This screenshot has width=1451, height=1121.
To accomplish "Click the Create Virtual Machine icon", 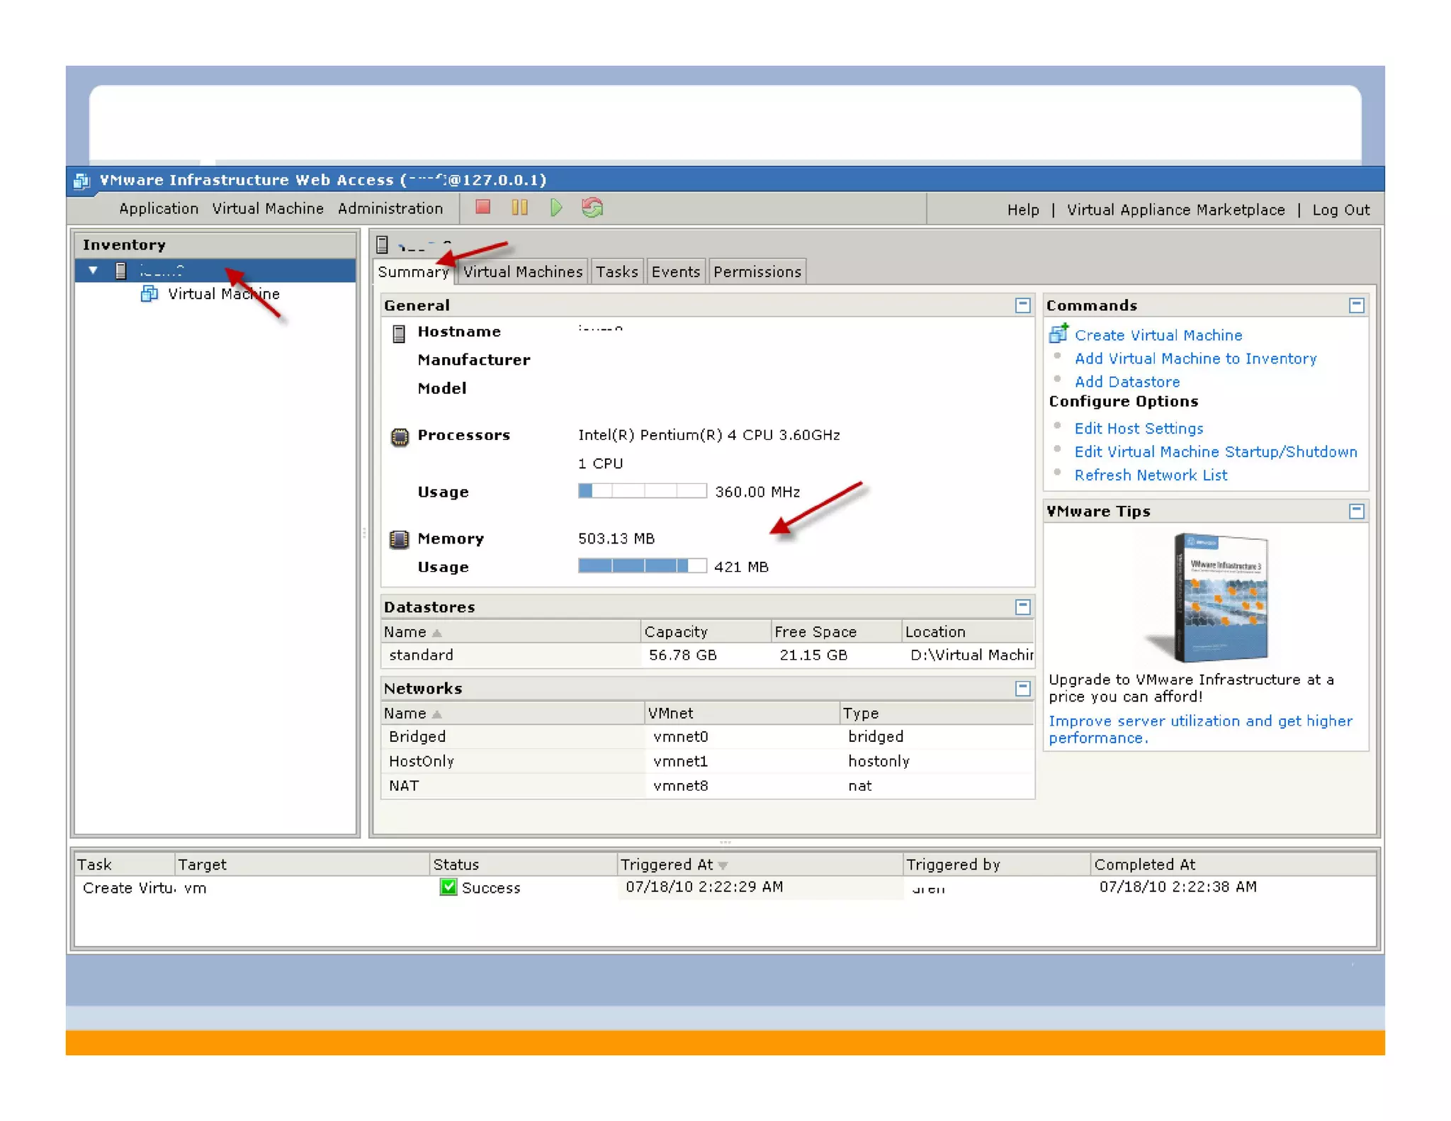I will [1058, 334].
